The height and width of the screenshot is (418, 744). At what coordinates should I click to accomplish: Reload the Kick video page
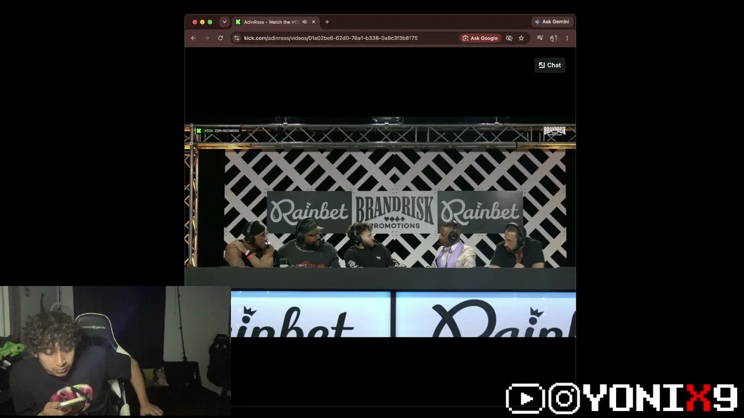point(220,38)
